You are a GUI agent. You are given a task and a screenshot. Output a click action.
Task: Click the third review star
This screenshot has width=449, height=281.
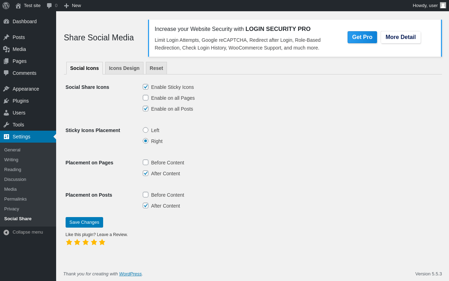86,242
